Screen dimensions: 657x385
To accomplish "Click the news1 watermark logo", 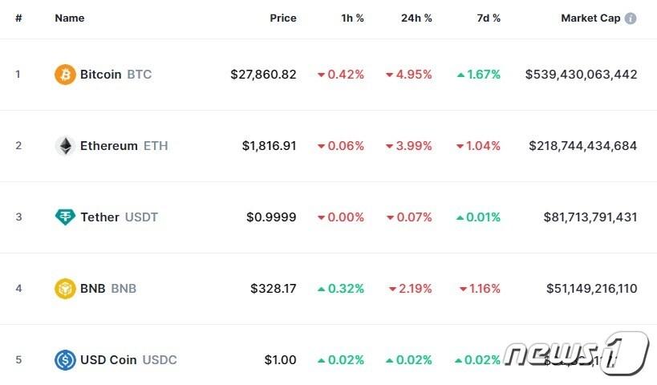I will coord(576,353).
